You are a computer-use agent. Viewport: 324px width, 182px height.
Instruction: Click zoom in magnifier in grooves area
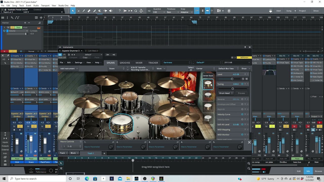coord(249,164)
